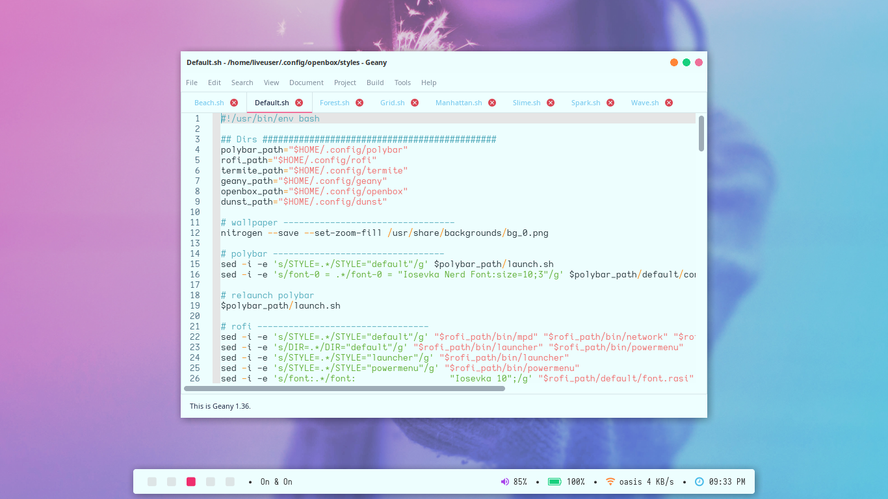Click the '09:33 PM' time in panel
This screenshot has width=888, height=499.
point(727,481)
